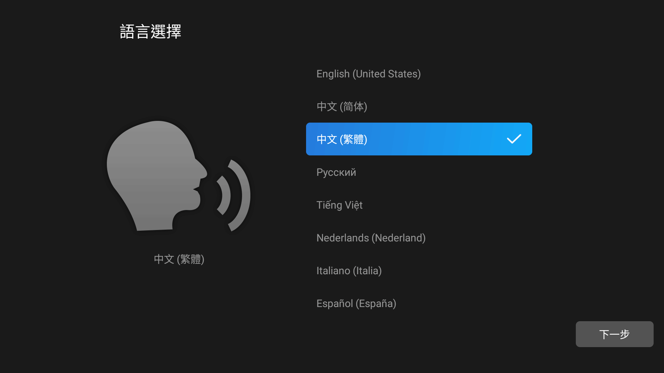The width and height of the screenshot is (664, 373).
Task: Click the word Nederlands in the language list
Action: (342, 238)
